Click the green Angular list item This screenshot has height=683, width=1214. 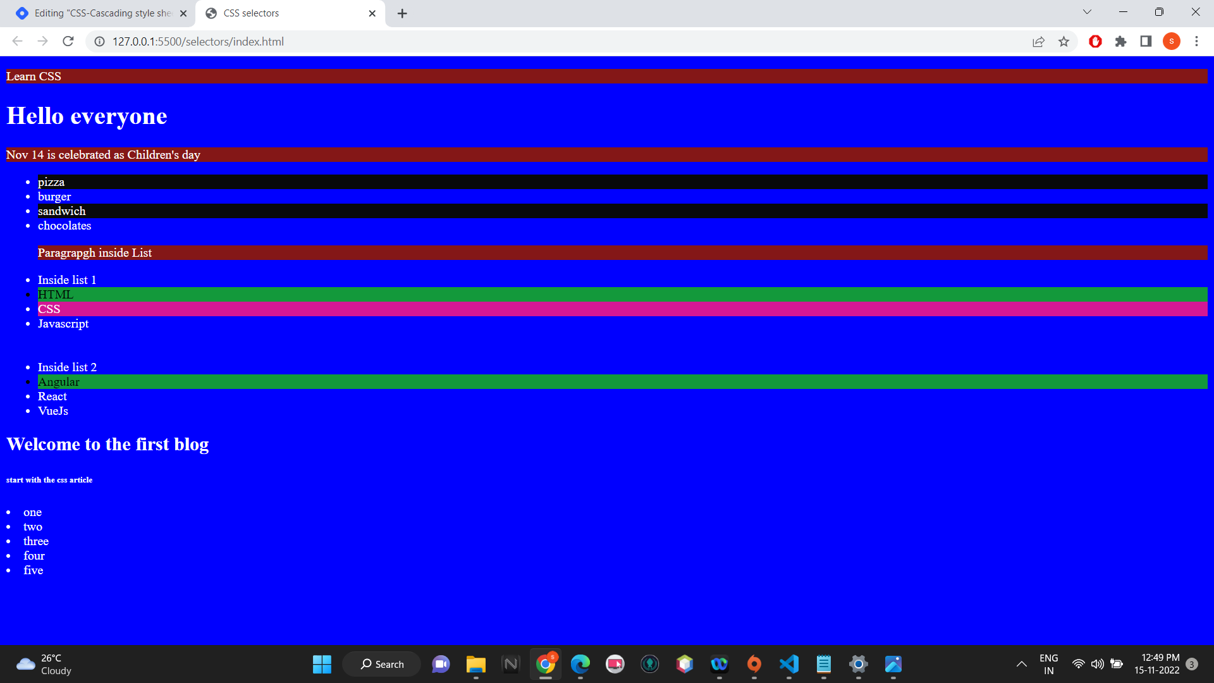click(x=622, y=382)
